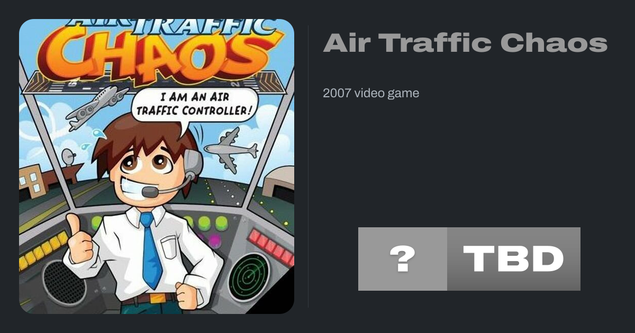Click the question mark score box
This screenshot has width=635, height=333.
click(403, 259)
